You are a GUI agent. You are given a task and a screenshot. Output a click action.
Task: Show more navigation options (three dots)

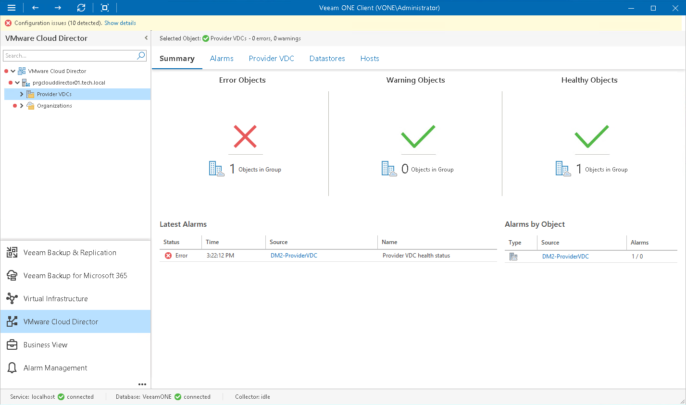[x=142, y=384]
